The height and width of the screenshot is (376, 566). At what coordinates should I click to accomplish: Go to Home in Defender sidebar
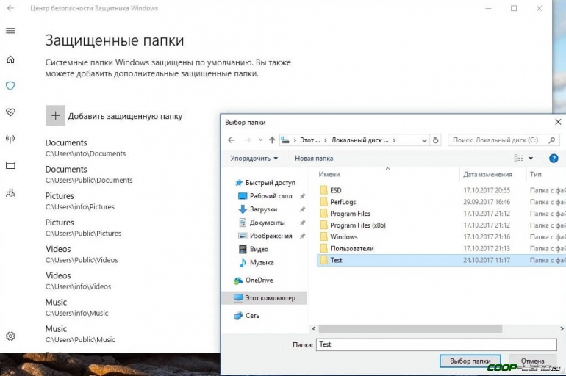(10, 59)
